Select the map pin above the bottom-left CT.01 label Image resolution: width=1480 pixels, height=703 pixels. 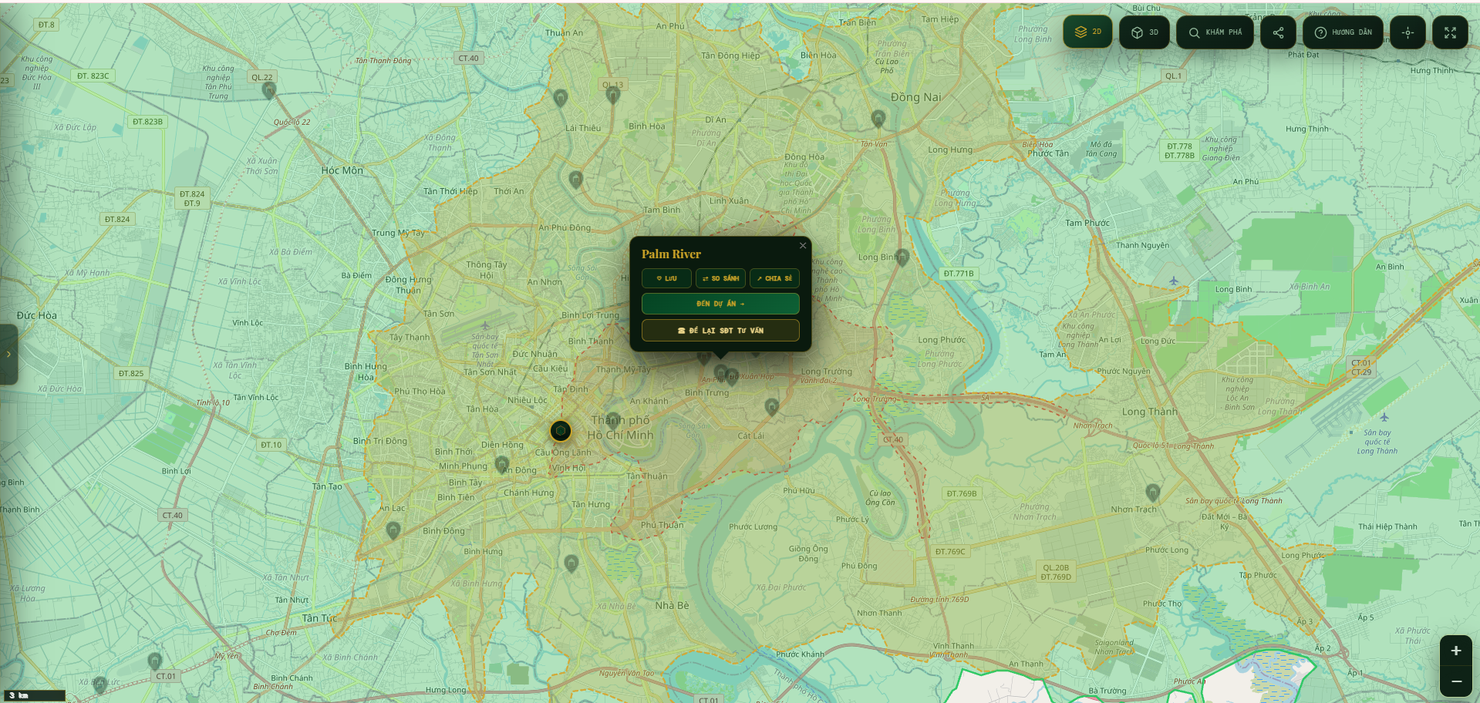click(x=155, y=661)
